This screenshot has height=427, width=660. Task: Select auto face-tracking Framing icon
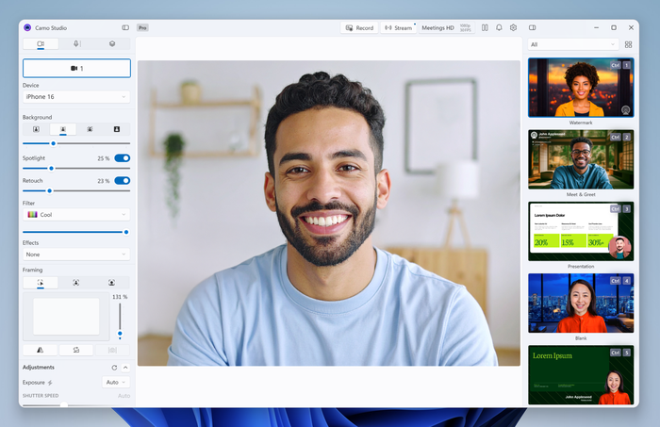click(x=75, y=283)
